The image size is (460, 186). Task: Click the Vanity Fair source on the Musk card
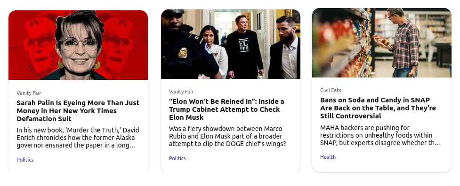[x=181, y=92]
